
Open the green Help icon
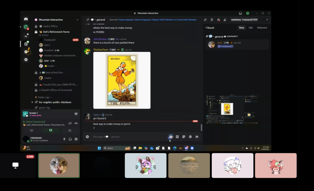[x=248, y=13]
